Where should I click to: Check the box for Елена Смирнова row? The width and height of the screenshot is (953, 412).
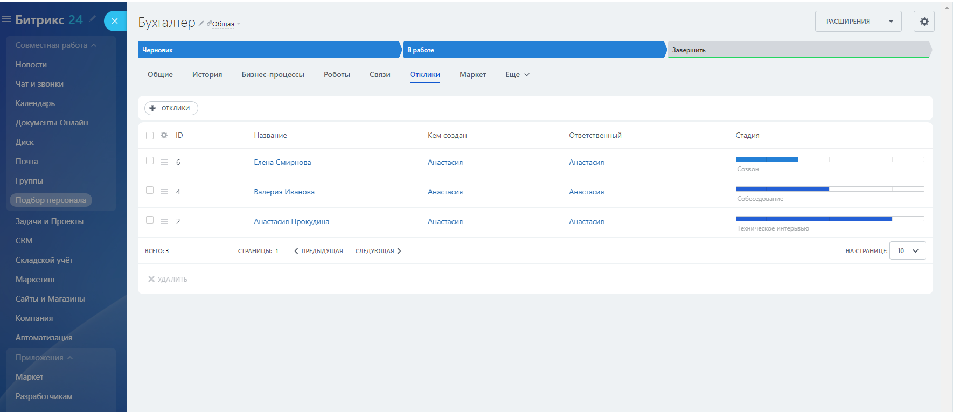[x=150, y=160]
